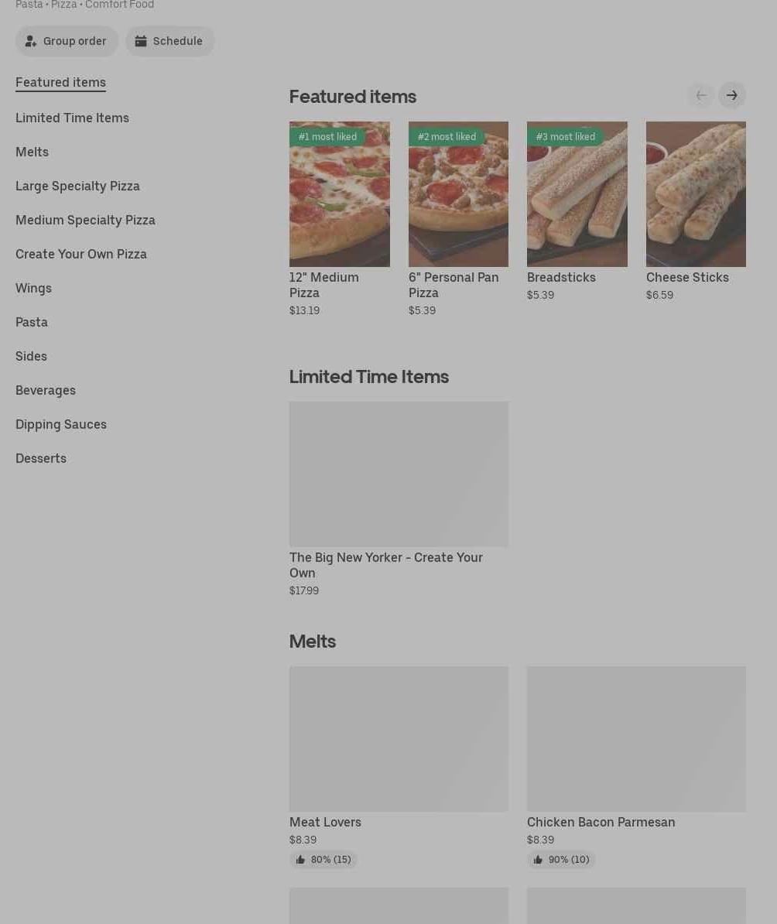
Task: Go to Melts in the sidebar menu
Action: [x=32, y=152]
